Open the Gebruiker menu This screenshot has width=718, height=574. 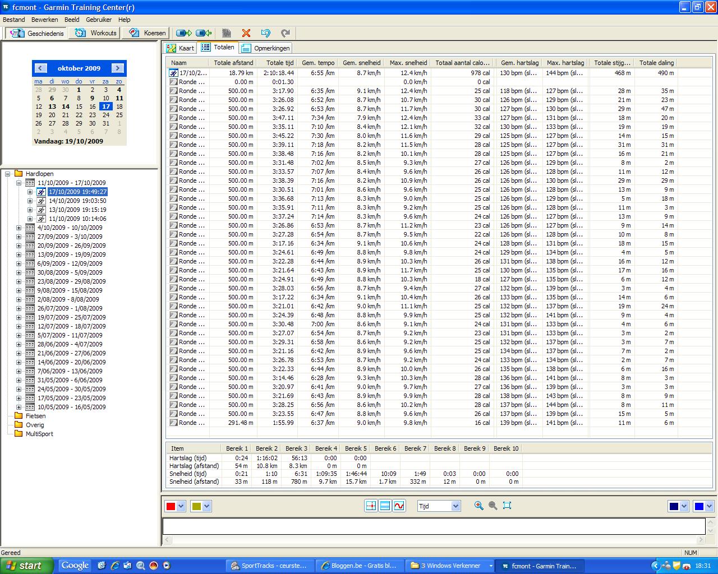(99, 20)
